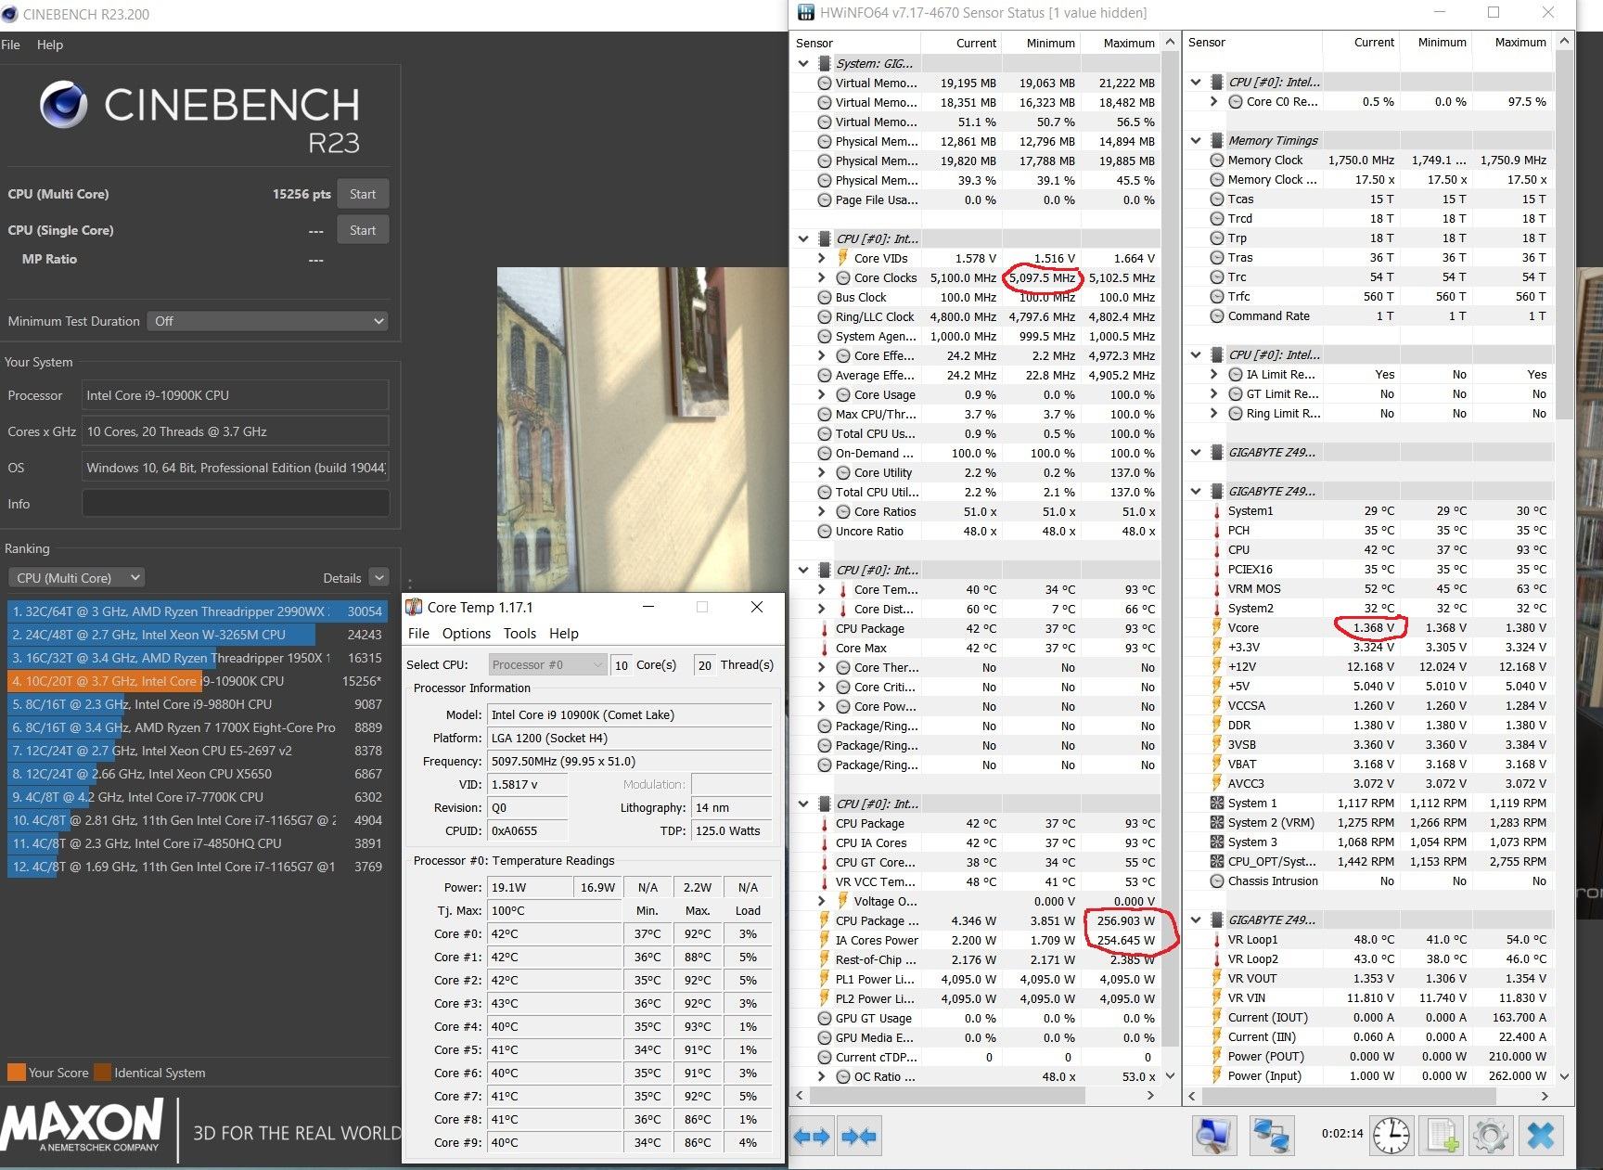Click Current column header in right HWiNFO pane

pos(1362,42)
